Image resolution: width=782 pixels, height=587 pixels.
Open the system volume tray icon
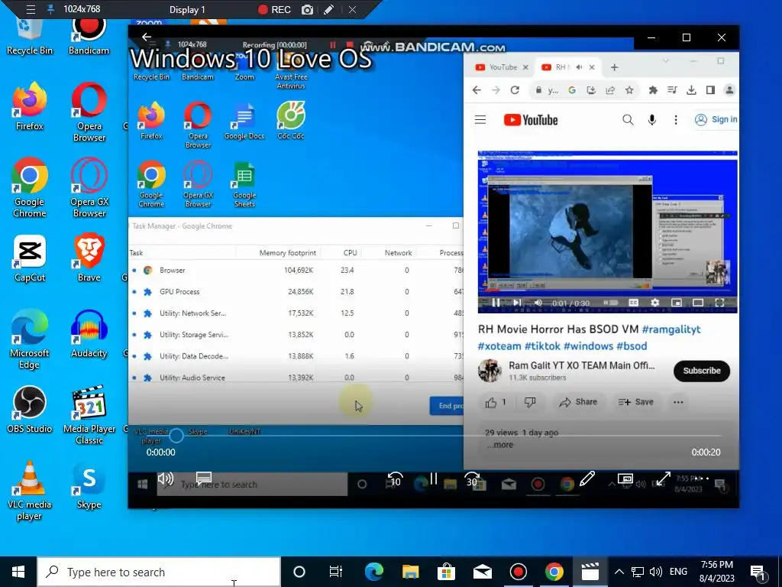(x=656, y=572)
